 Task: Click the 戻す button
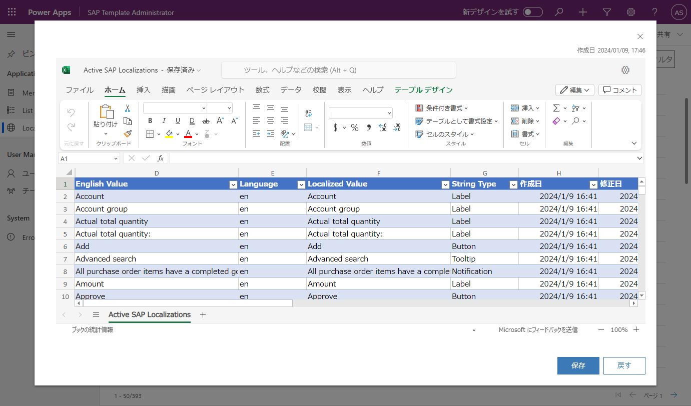pyautogui.click(x=624, y=365)
